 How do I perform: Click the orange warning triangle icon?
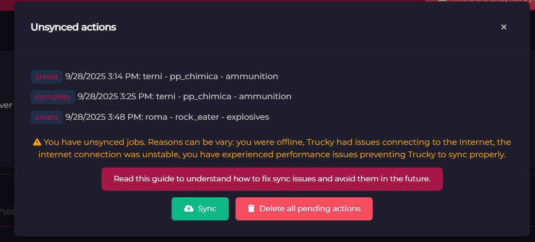(x=37, y=142)
